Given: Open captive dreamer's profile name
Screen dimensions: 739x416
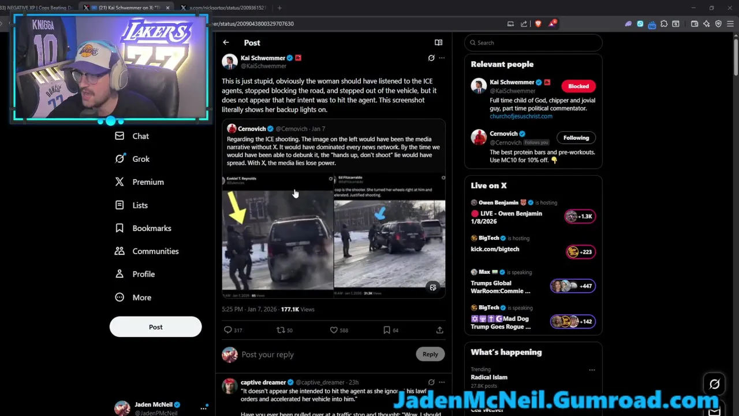Looking at the screenshot, I should [x=263, y=382].
